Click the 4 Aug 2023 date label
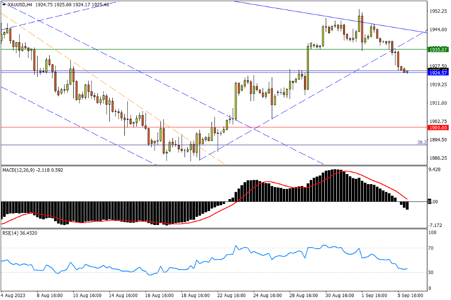This screenshot has height=300, width=451. (14, 295)
